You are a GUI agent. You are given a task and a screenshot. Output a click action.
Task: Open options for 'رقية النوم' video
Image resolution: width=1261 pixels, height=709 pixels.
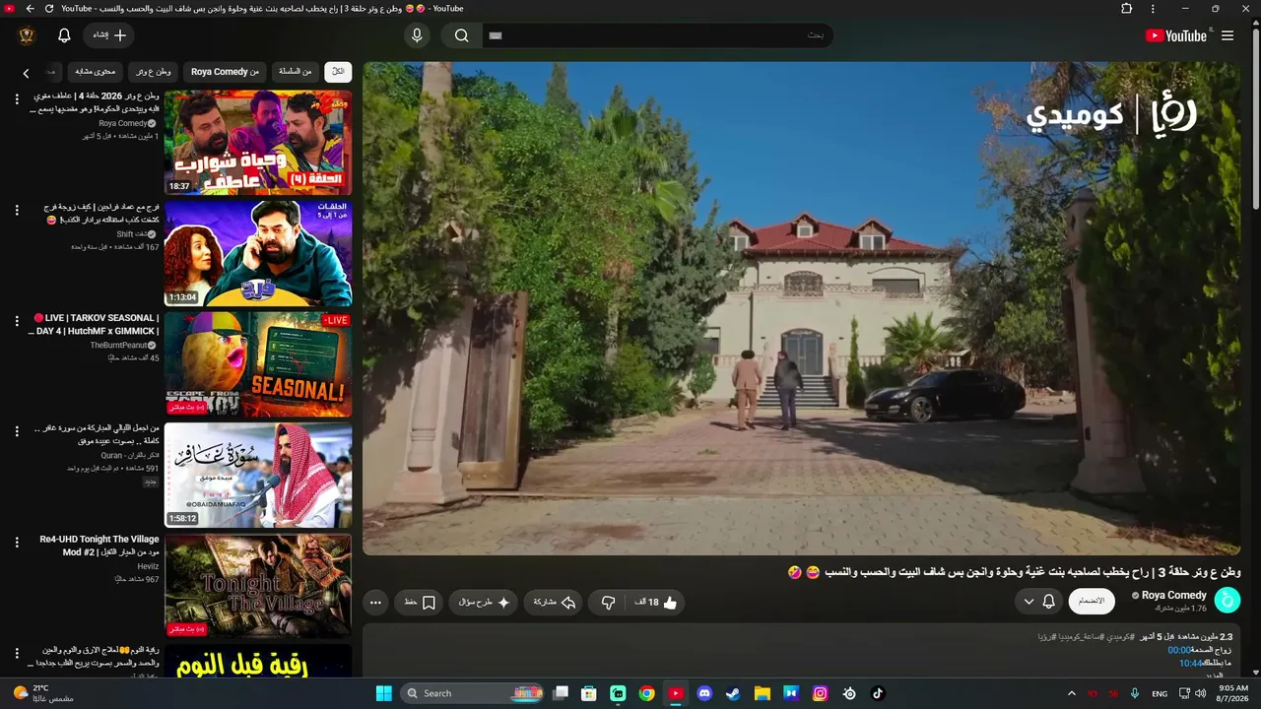click(17, 653)
